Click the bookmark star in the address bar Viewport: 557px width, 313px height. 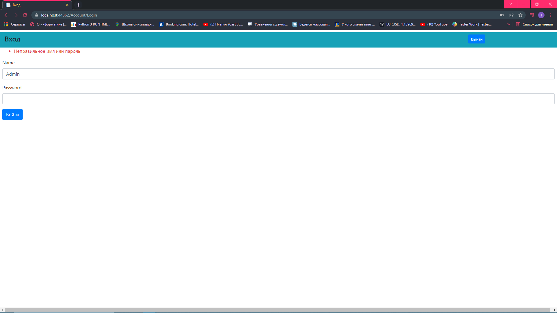[520, 15]
